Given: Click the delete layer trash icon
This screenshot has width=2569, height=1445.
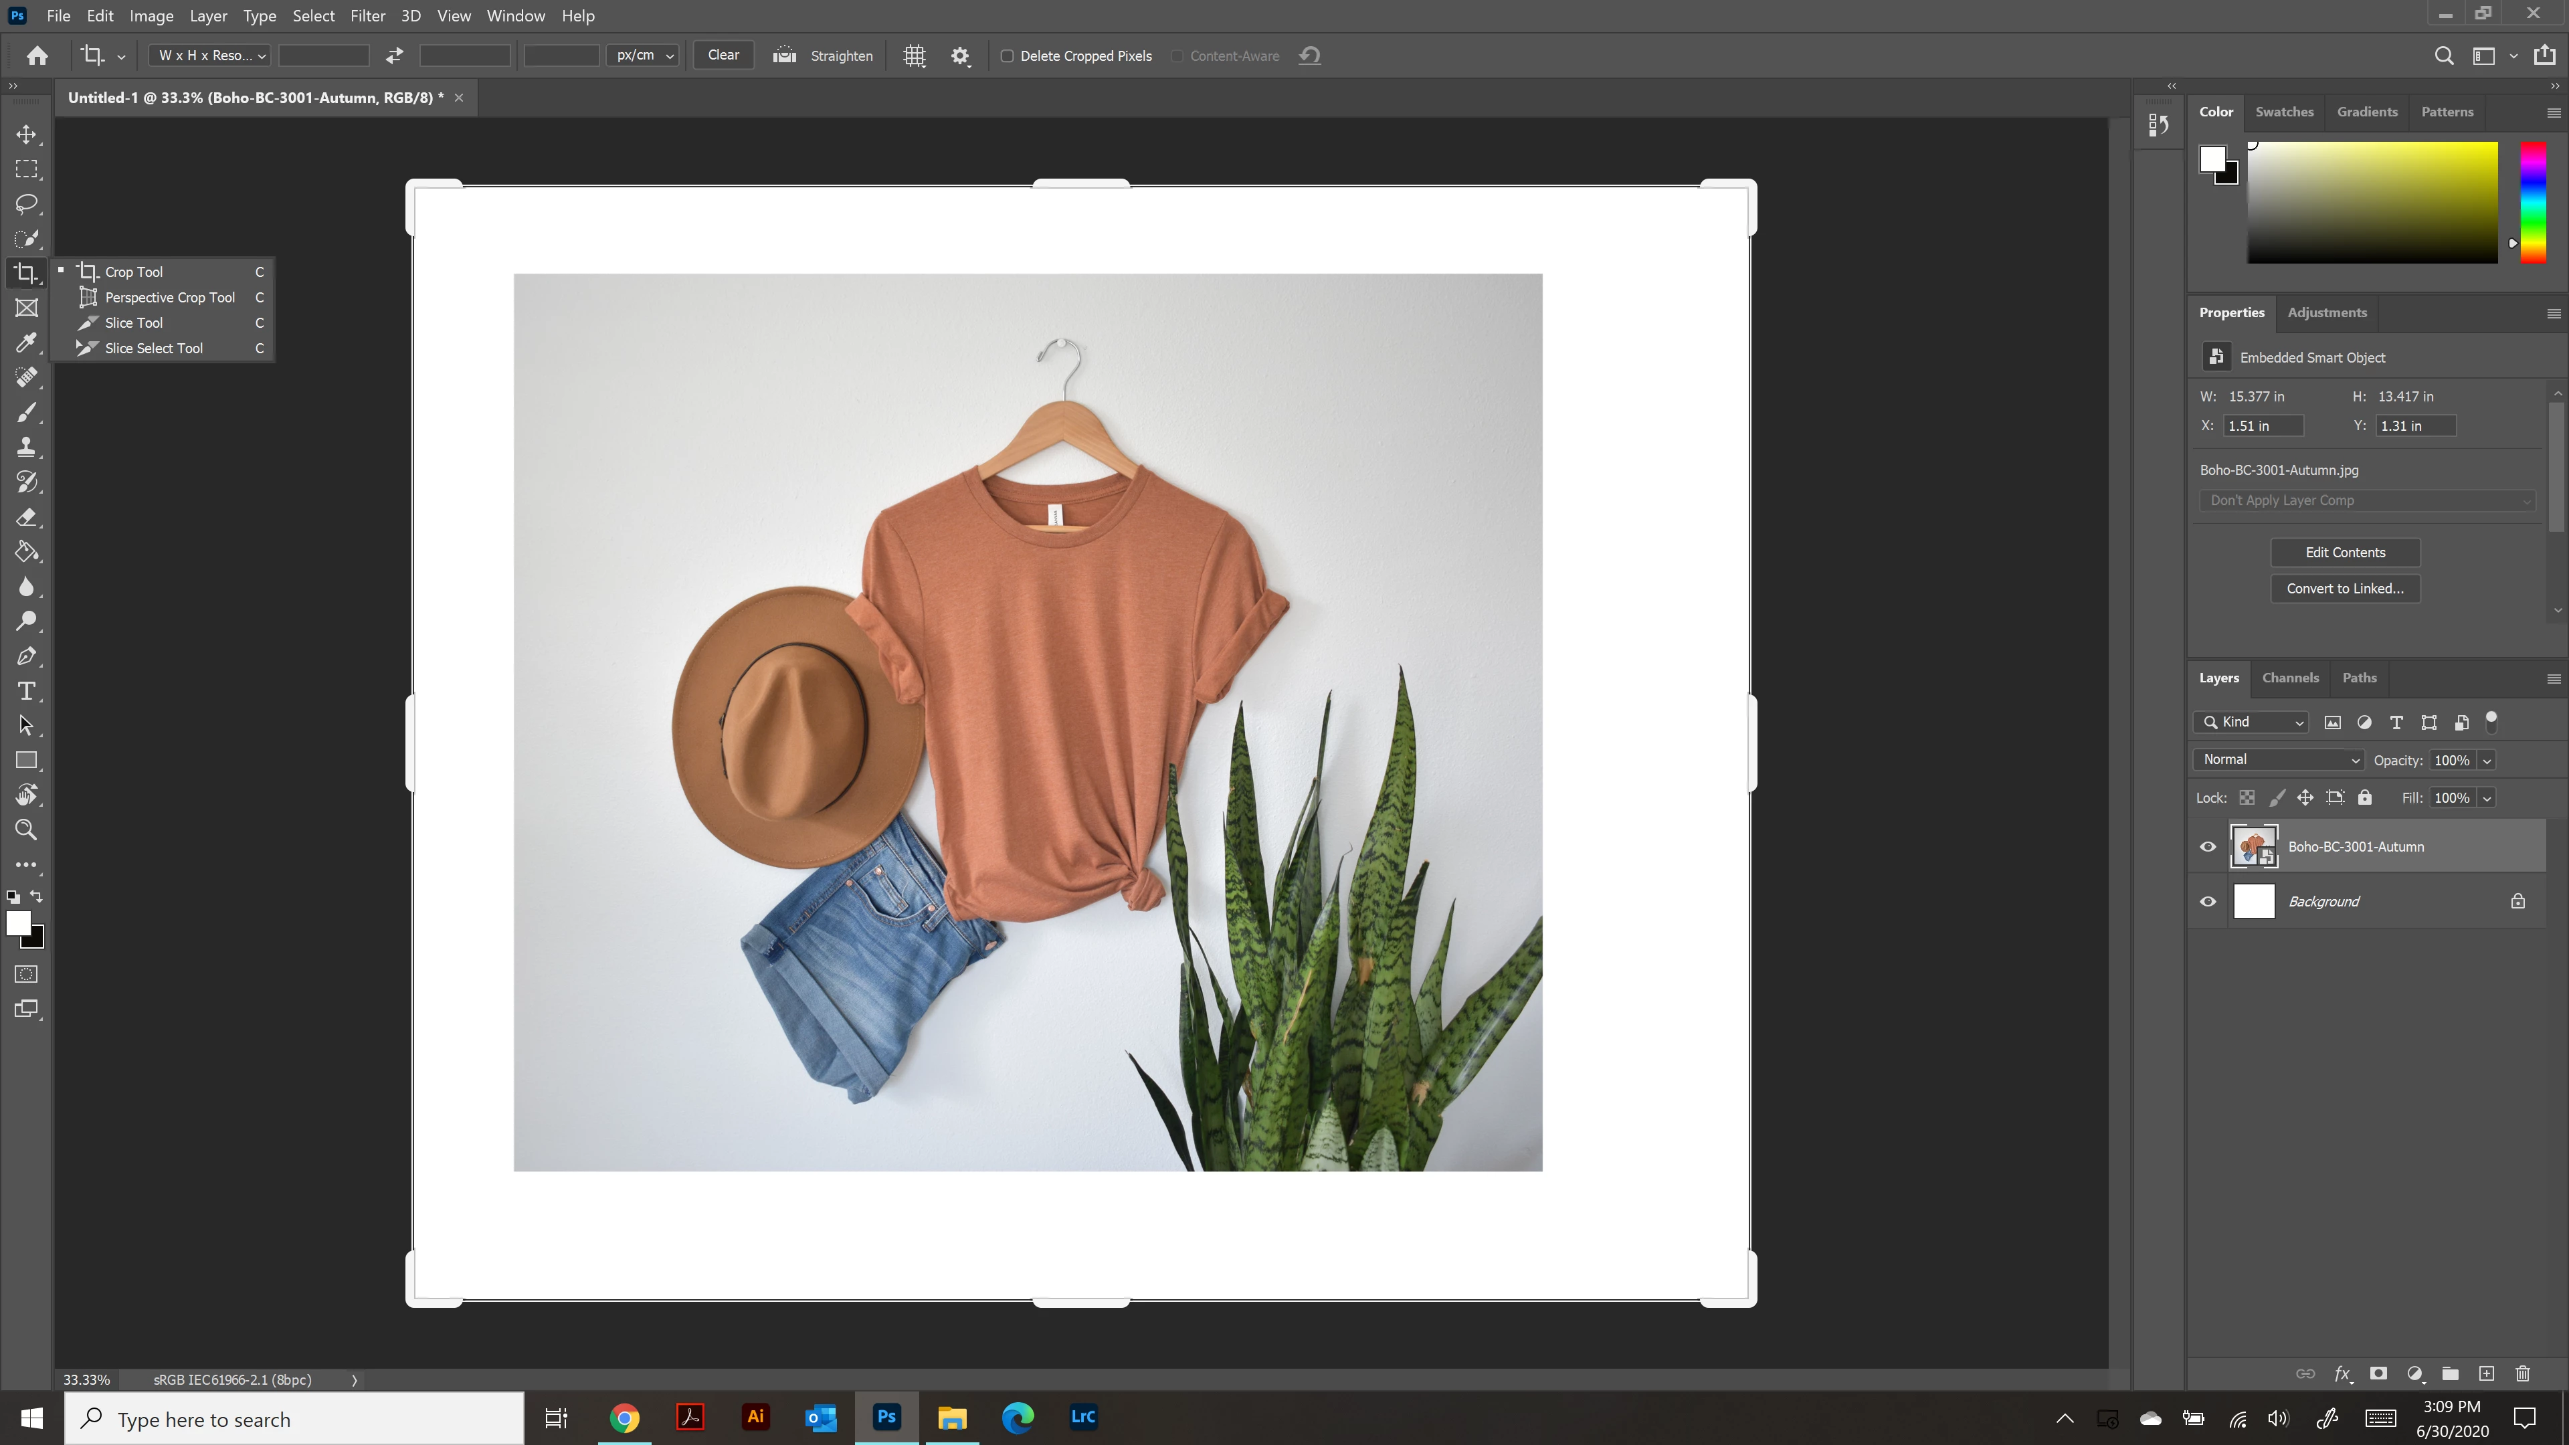Looking at the screenshot, I should (x=2522, y=1373).
